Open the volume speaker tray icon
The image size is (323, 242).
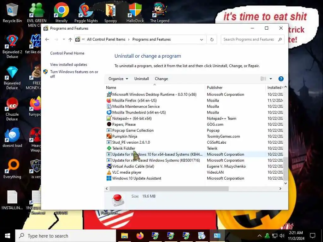click(282, 236)
